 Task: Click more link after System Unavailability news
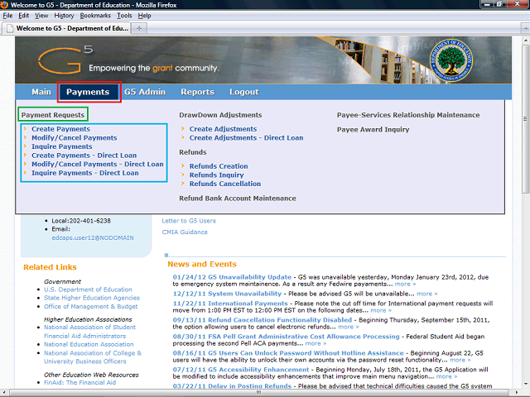click(427, 294)
